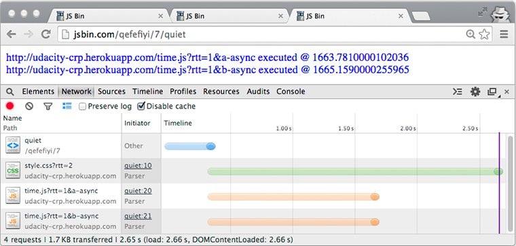The width and height of the screenshot is (516, 246).
Task: Clear the network log with the circle-slash icon
Action: (x=29, y=106)
